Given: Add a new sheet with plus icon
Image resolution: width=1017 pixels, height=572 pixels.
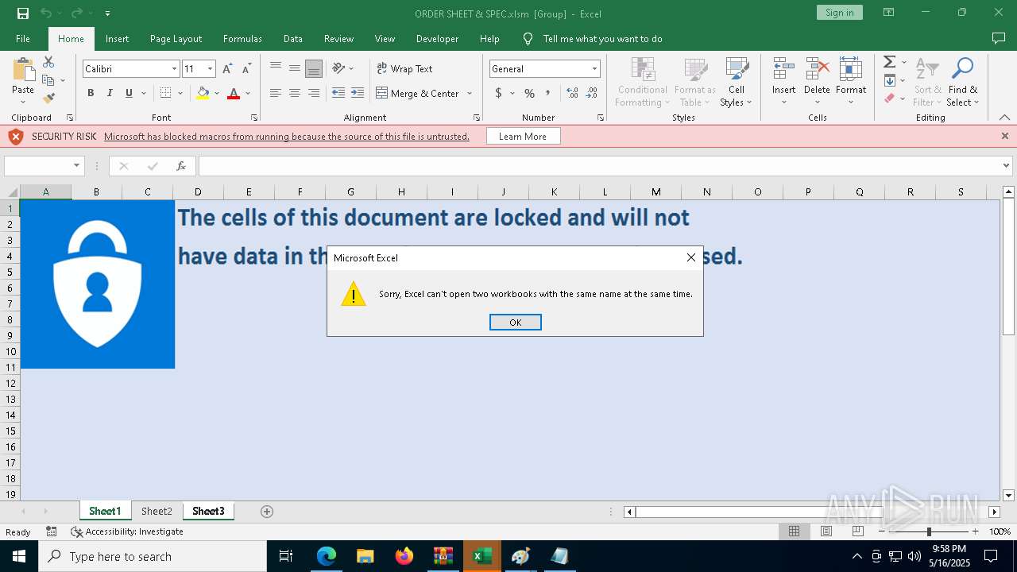Looking at the screenshot, I should [x=267, y=512].
